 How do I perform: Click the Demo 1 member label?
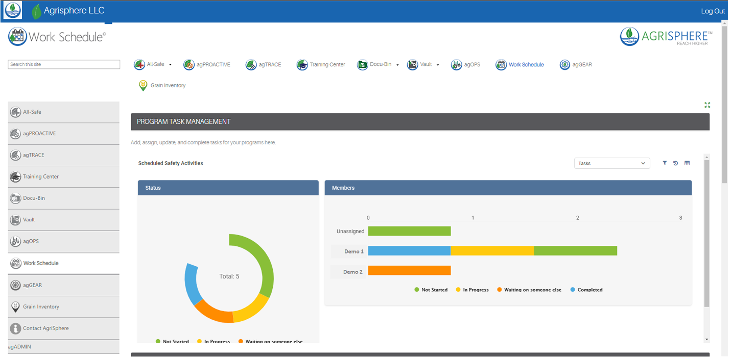pos(355,251)
